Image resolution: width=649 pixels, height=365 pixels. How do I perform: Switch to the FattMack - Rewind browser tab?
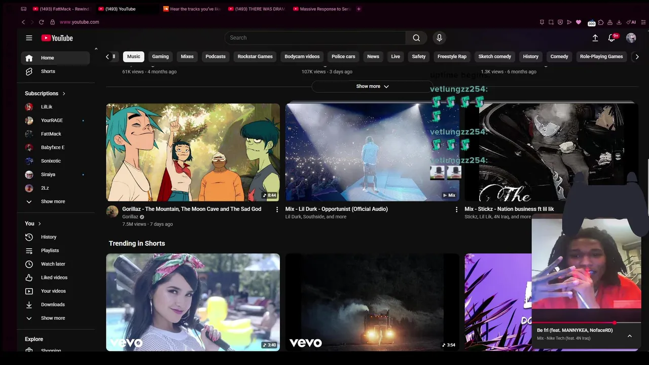pyautogui.click(x=61, y=9)
